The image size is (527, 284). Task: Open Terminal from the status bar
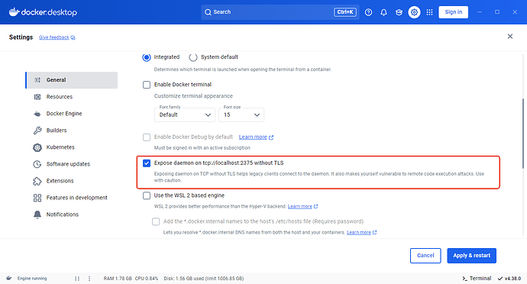[x=477, y=279]
